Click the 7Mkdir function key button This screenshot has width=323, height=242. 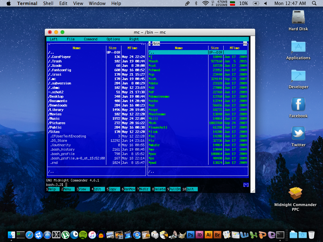144,189
